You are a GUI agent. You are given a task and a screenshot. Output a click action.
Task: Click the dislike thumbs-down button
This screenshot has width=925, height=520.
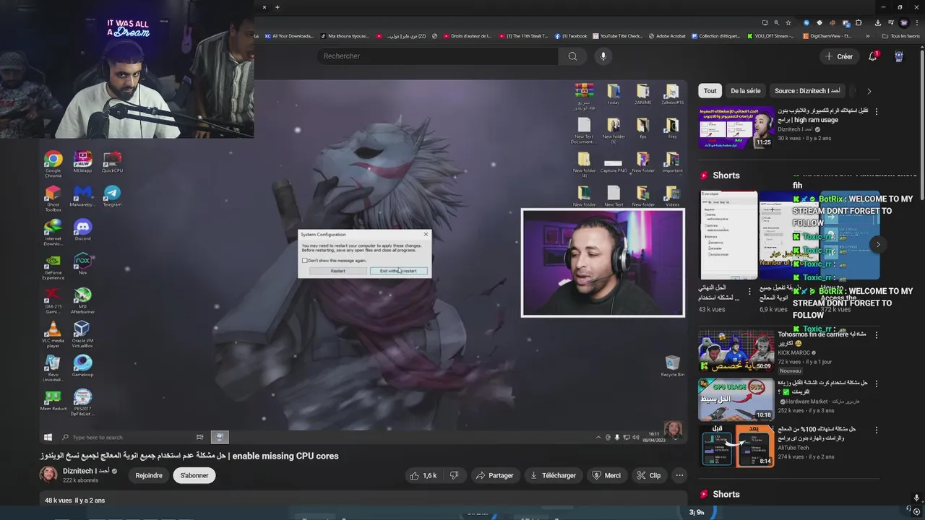tap(455, 475)
